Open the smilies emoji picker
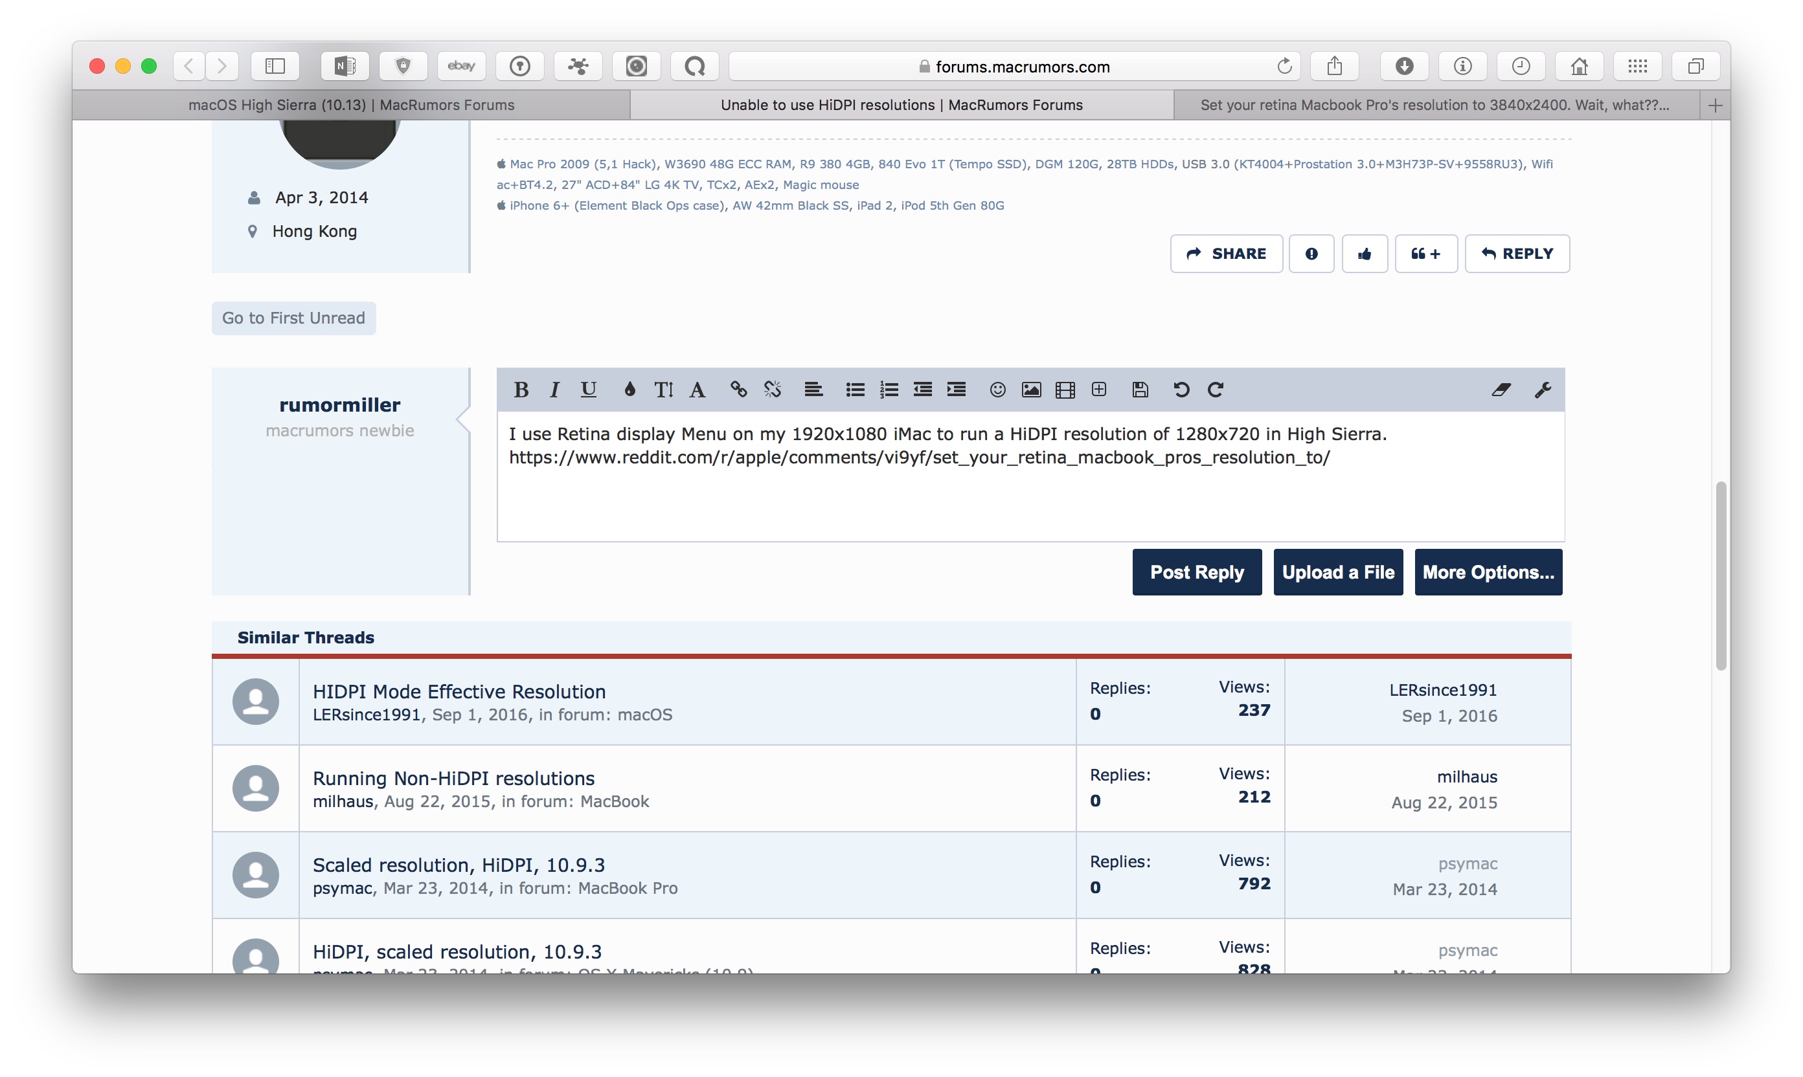Screen dimensions: 1803x1077 [998, 390]
